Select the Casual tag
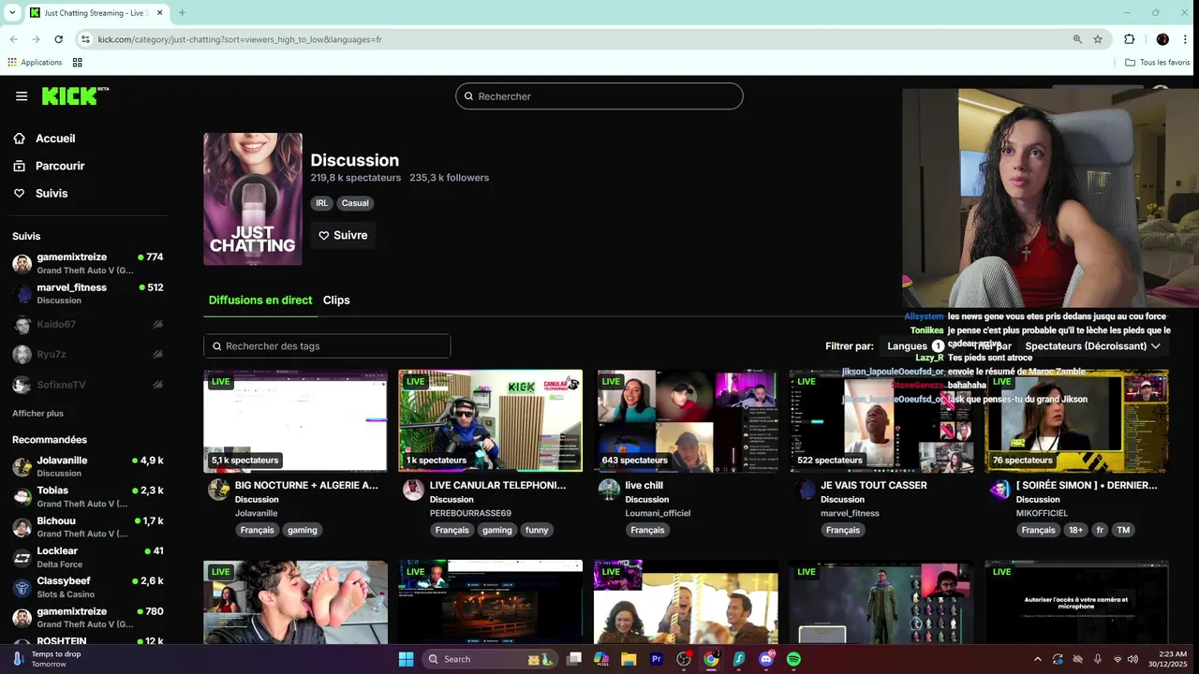This screenshot has width=1199, height=674. coord(355,203)
